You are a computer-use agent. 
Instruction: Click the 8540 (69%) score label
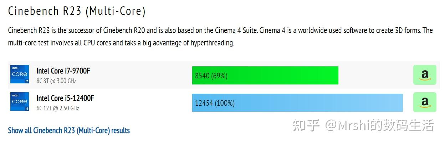point(211,76)
